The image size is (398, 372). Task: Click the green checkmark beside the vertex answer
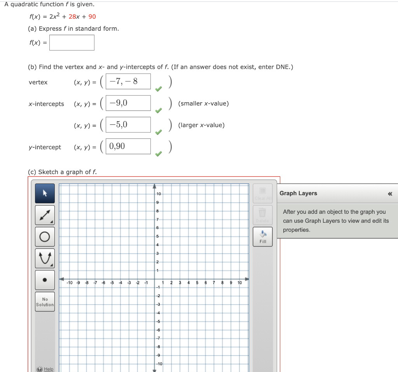(x=158, y=89)
